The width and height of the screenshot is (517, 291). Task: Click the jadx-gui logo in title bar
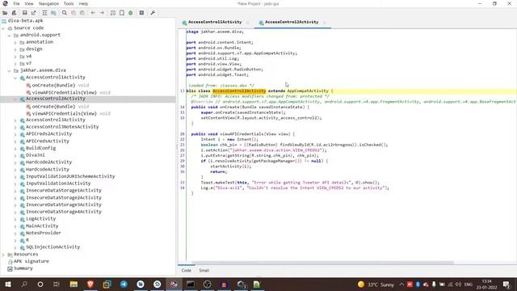coord(5,3)
